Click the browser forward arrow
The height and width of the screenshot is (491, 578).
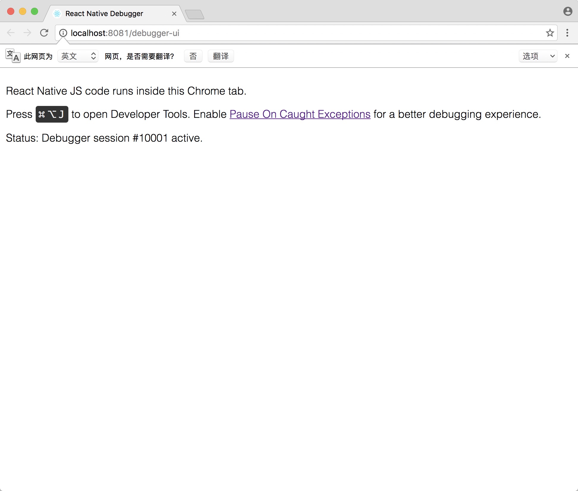(x=27, y=33)
